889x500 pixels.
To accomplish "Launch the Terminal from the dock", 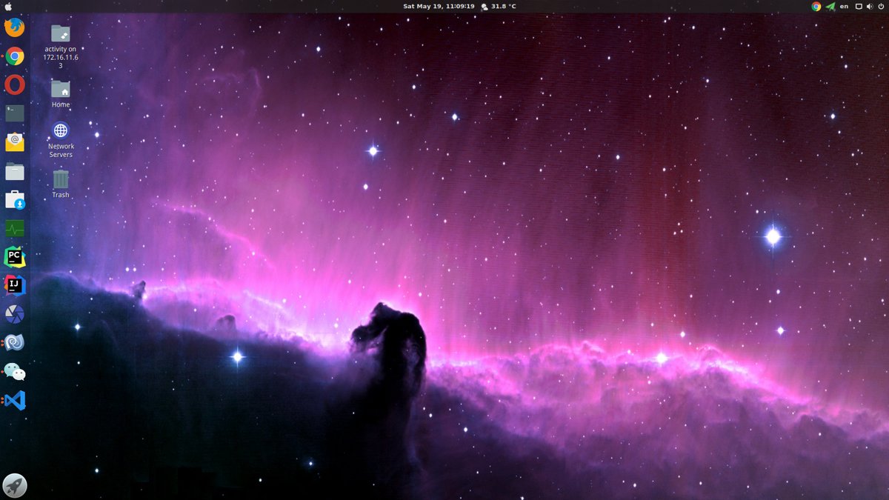I will point(14,113).
